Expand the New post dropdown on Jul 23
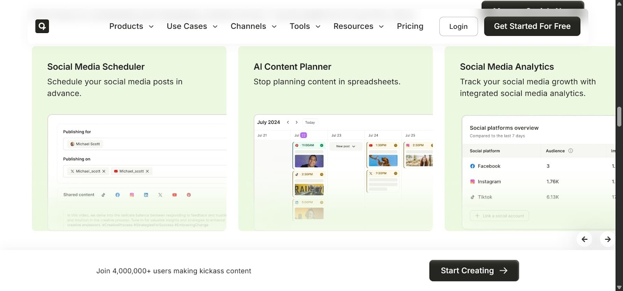 (x=346, y=146)
